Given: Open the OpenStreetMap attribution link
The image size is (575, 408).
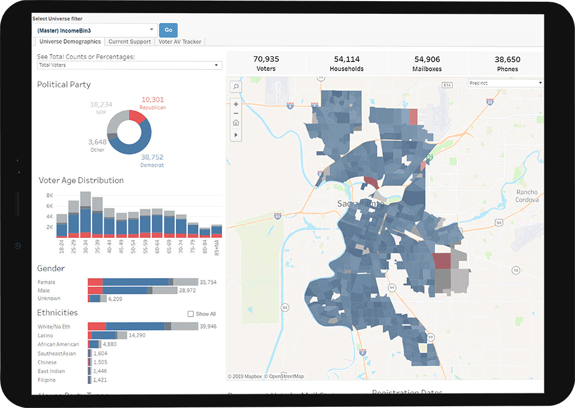Looking at the screenshot, I should 283,376.
